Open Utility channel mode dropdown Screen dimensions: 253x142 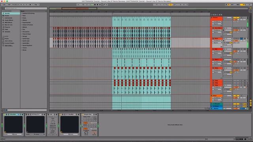tap(53, 126)
